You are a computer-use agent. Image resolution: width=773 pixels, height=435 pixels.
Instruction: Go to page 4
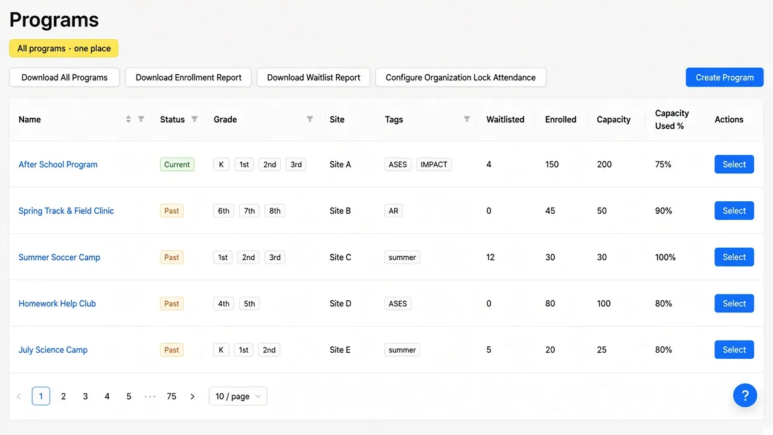click(x=107, y=396)
